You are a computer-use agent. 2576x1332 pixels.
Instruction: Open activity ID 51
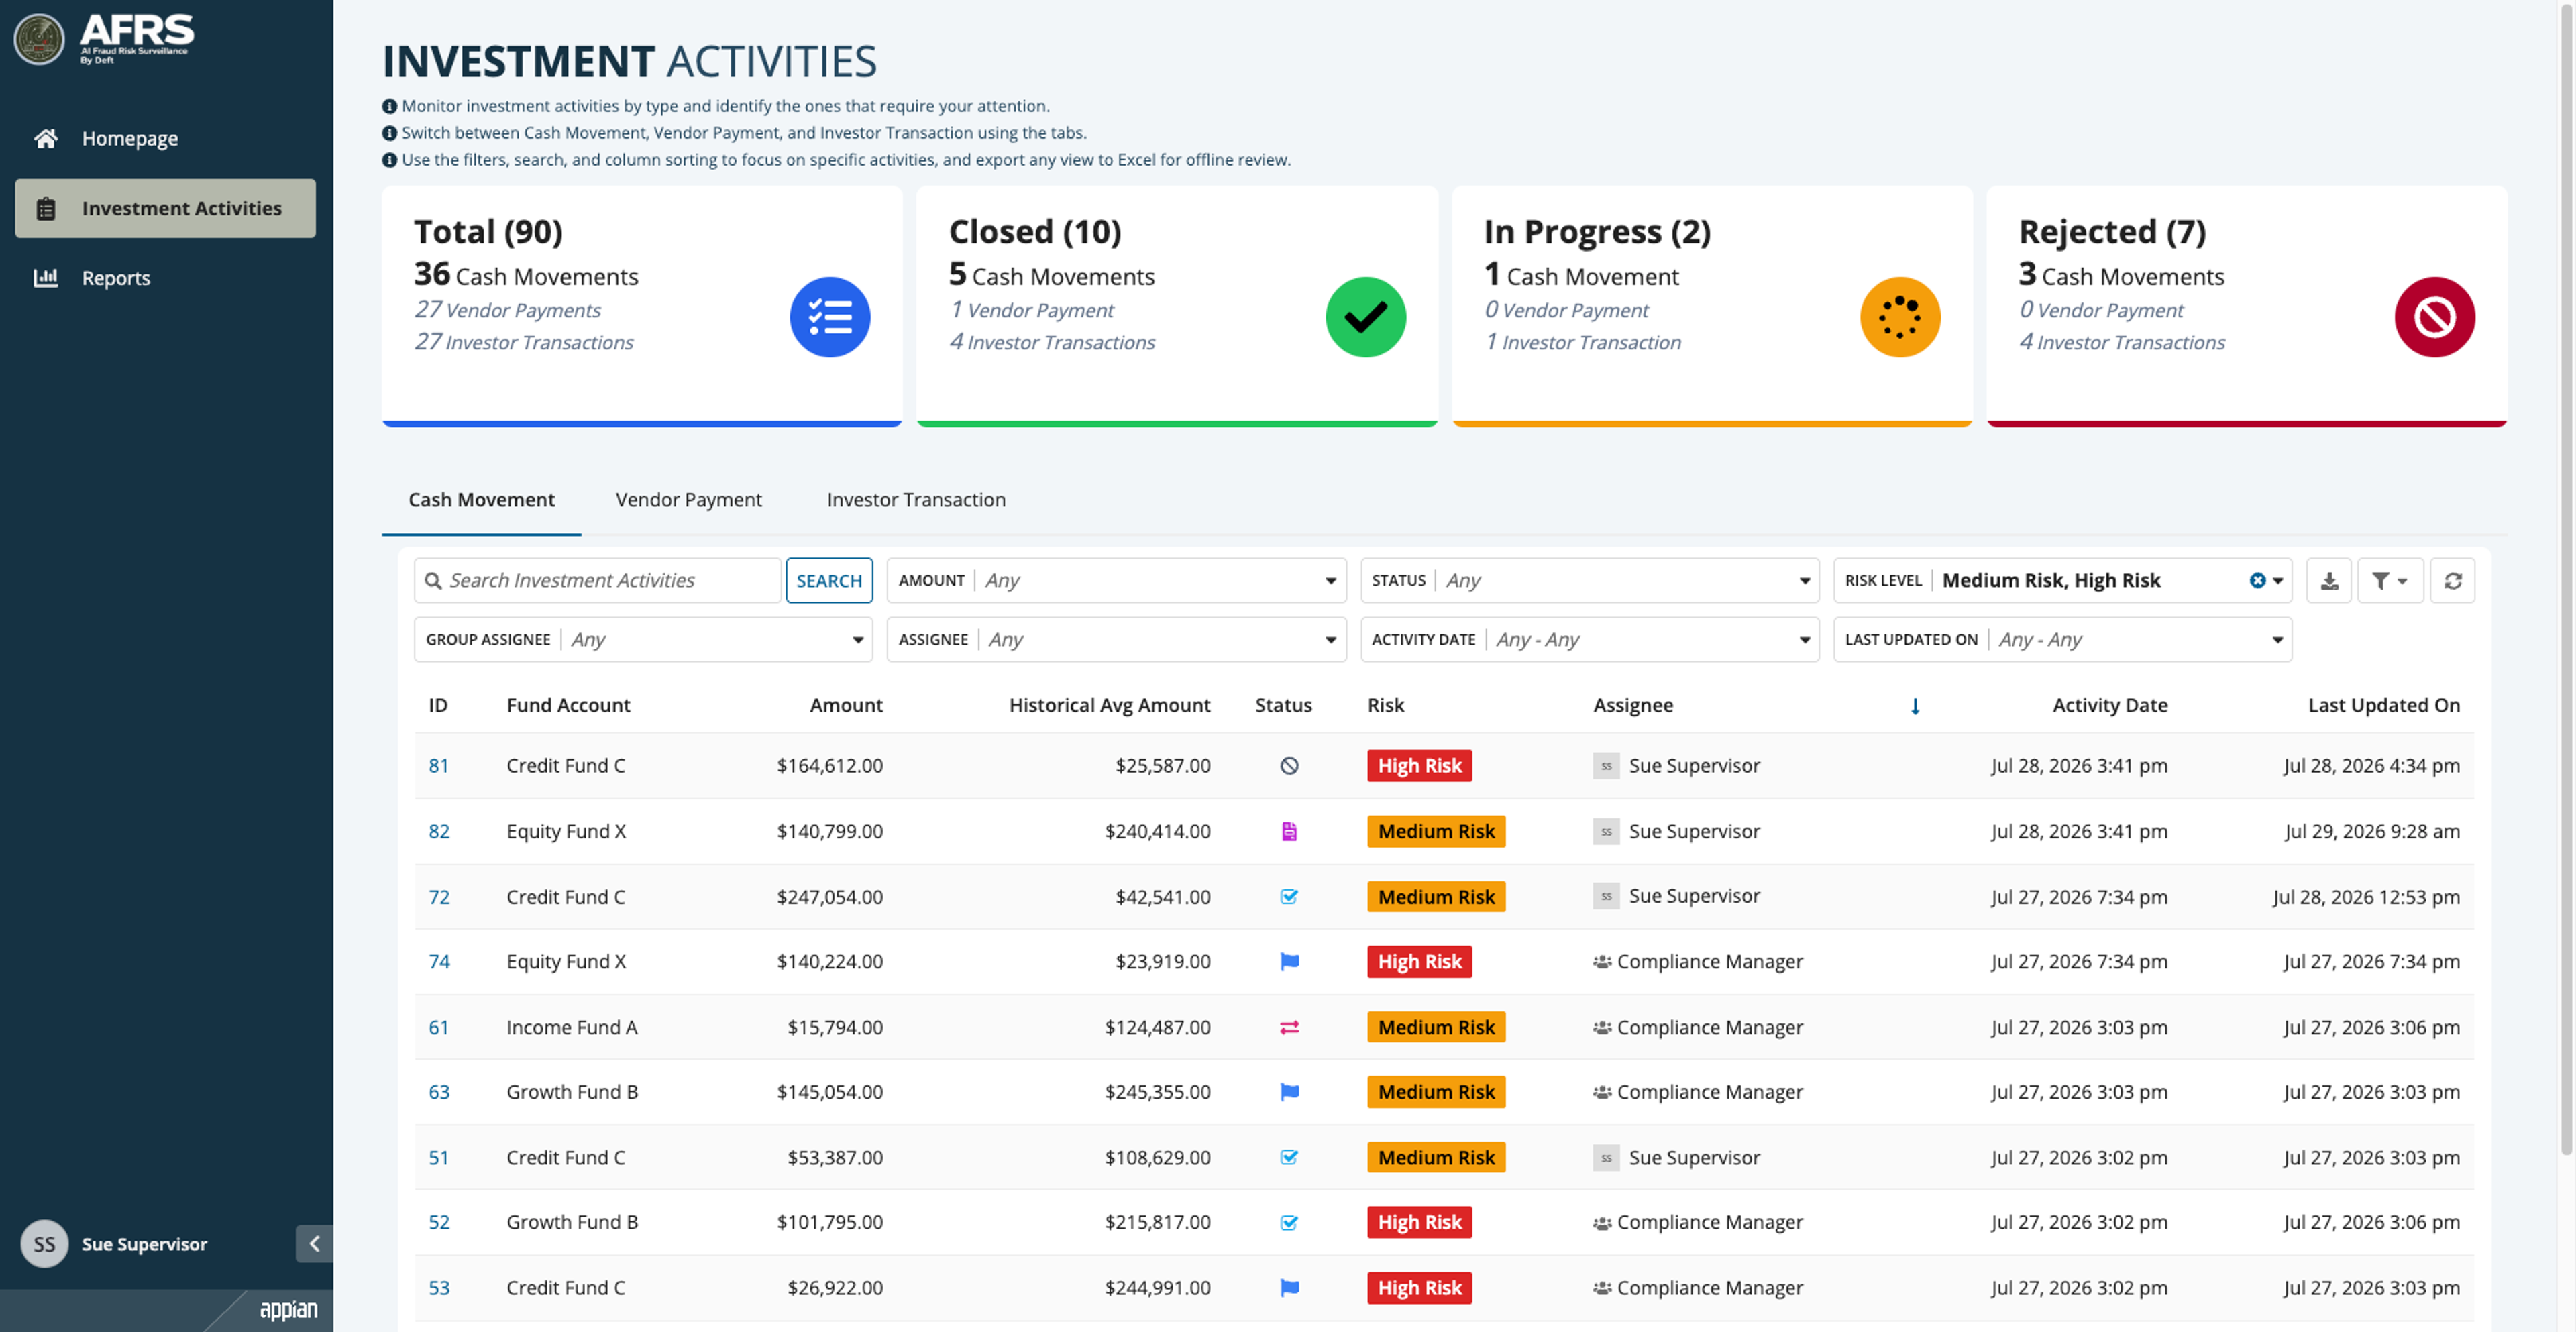click(438, 1158)
